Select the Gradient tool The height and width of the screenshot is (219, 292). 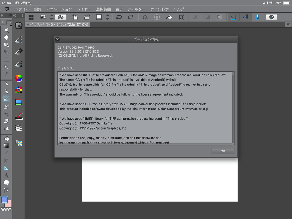click(x=6, y=146)
